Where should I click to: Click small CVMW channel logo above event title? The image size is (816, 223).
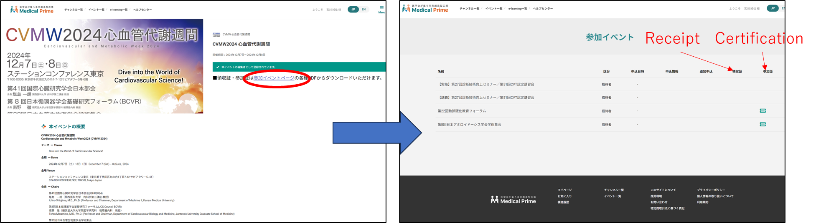(216, 35)
